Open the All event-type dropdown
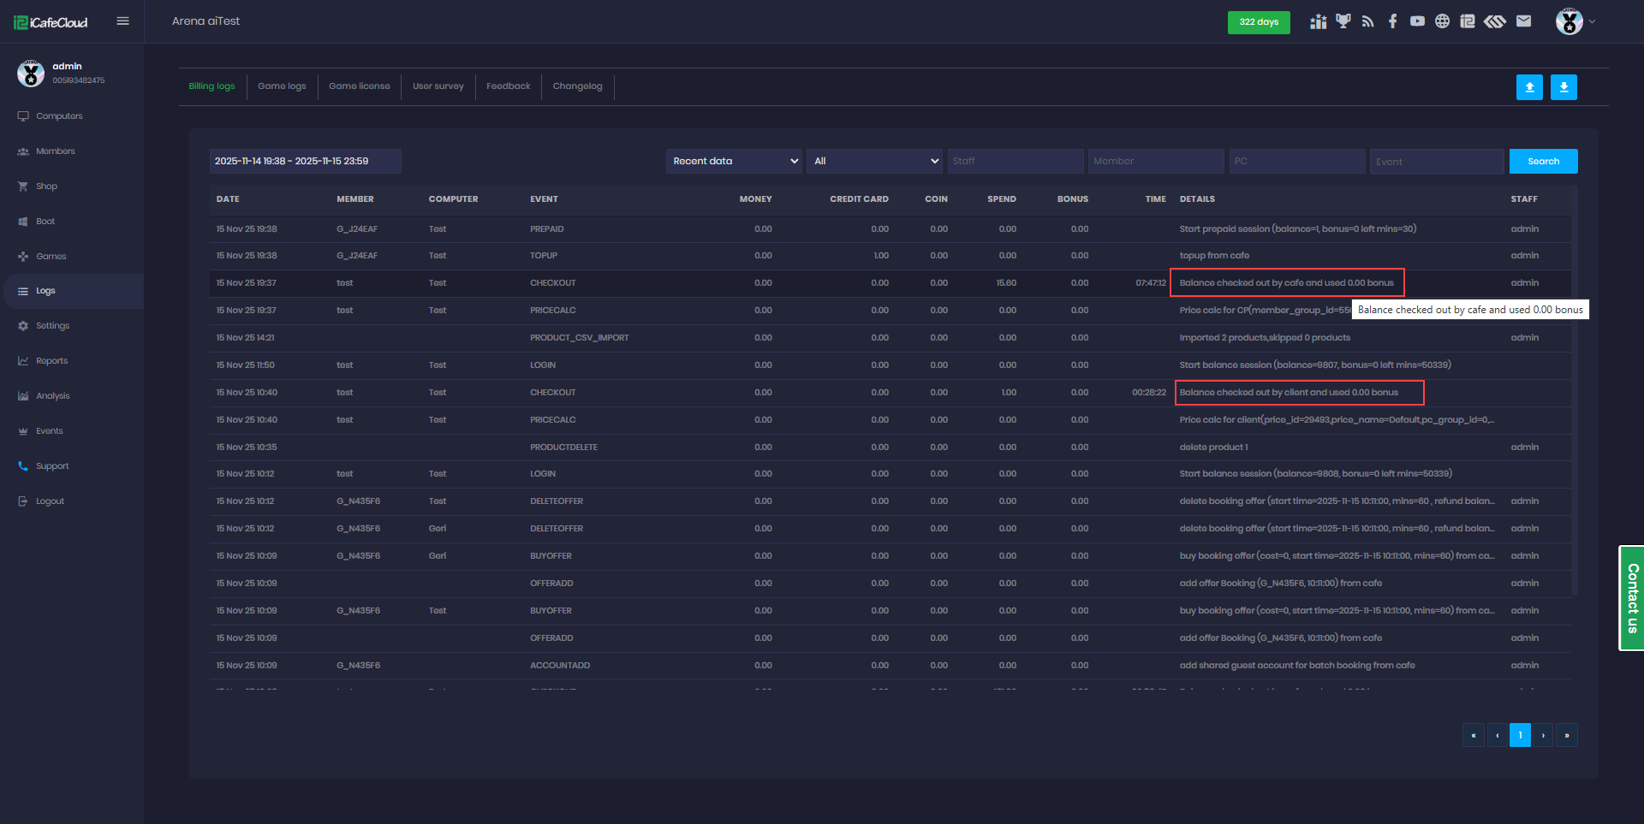The height and width of the screenshot is (824, 1644). 874,161
